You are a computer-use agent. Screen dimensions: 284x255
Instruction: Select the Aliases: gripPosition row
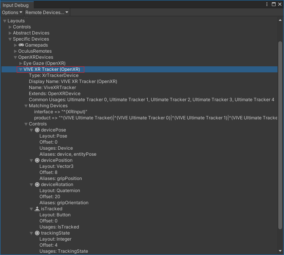click(139, 178)
